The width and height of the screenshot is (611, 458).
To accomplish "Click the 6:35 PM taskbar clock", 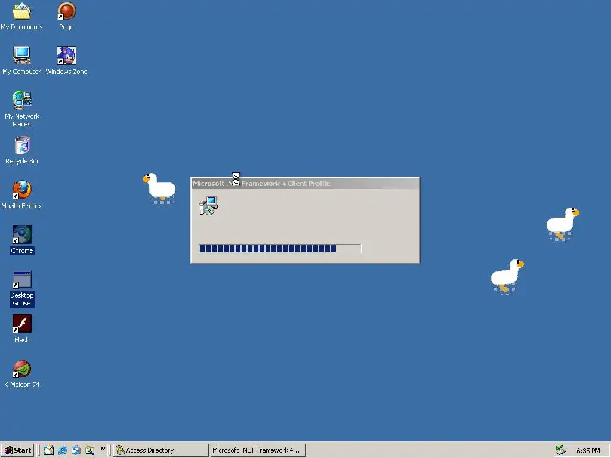I will 588,451.
